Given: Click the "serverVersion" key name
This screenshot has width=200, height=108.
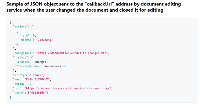Looking at the screenshot, I should pos(29,66).
